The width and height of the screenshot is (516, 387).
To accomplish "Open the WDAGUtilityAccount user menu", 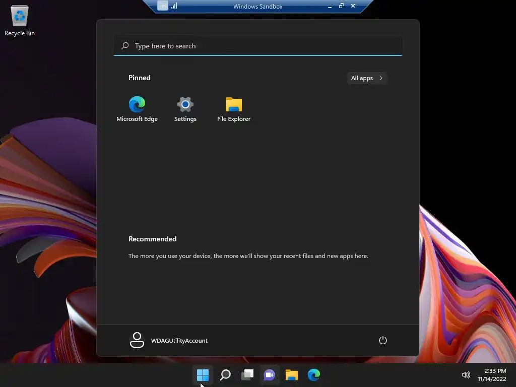I will coord(169,340).
